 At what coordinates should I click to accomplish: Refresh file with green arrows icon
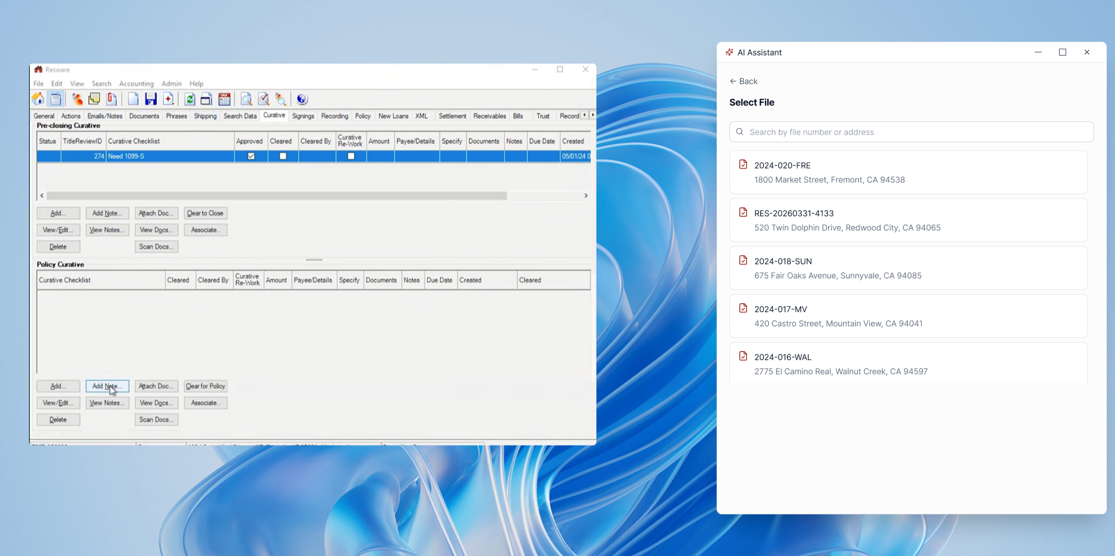click(x=189, y=99)
